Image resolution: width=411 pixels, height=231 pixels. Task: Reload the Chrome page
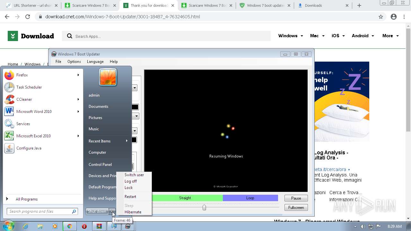pyautogui.click(x=28, y=17)
